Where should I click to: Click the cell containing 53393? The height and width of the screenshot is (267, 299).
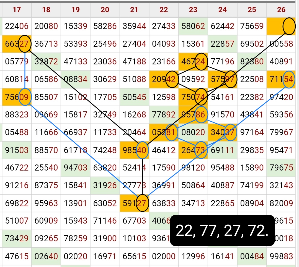76,44
